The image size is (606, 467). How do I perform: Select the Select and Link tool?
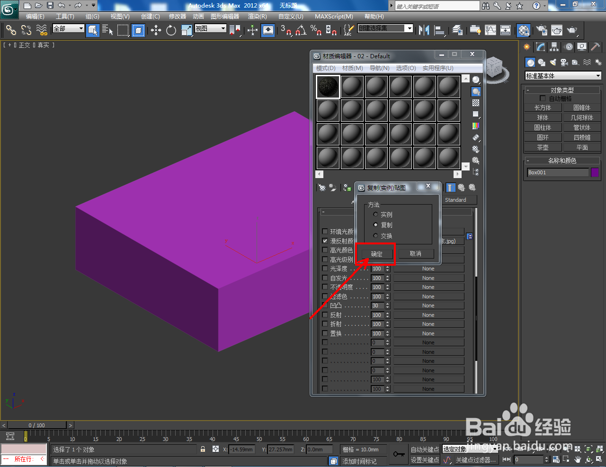click(x=10, y=30)
